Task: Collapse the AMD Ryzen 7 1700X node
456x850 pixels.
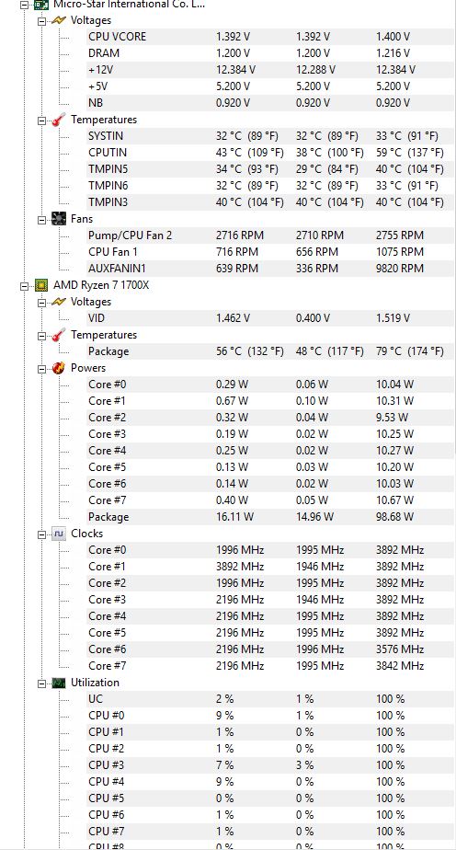Action: [x=24, y=286]
